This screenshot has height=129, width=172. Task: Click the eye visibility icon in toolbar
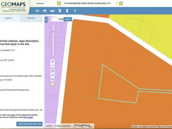point(37,11)
